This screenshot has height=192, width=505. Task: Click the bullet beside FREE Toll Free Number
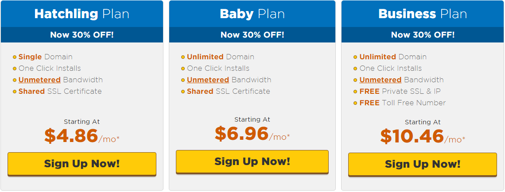coord(355,103)
